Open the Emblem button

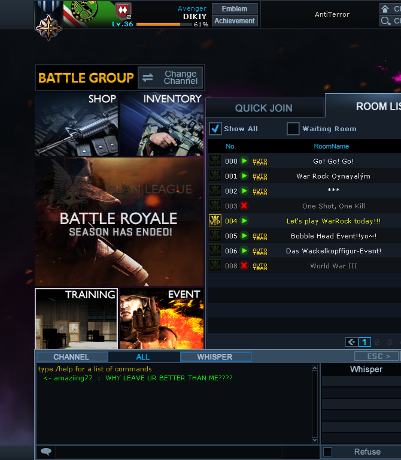pos(235,9)
